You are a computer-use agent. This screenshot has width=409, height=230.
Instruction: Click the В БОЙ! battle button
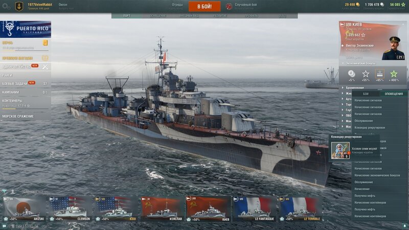click(204, 7)
